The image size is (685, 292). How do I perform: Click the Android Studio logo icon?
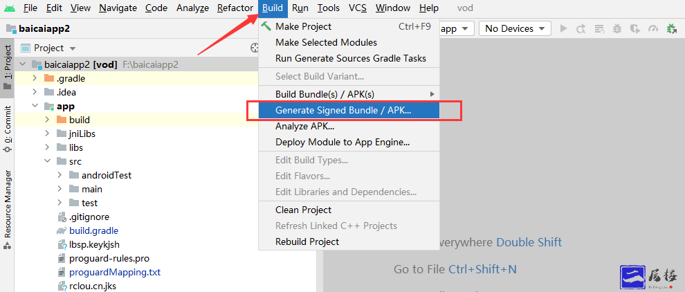(10, 8)
